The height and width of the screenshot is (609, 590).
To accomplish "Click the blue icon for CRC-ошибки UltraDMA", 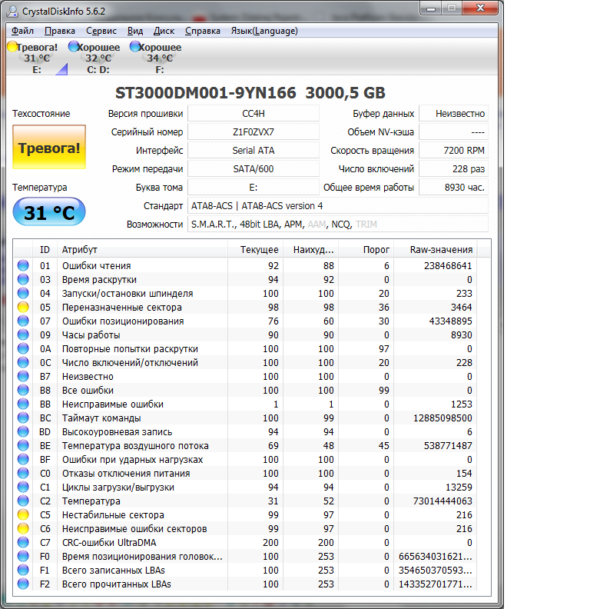I will (x=23, y=543).
